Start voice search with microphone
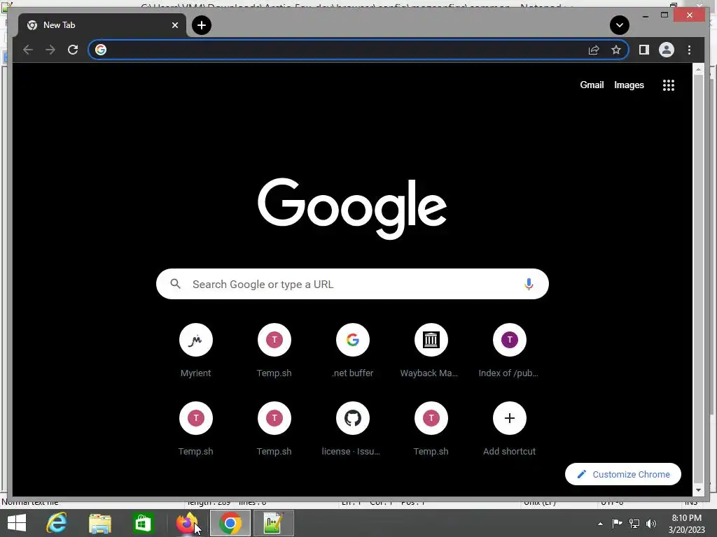 (x=529, y=284)
